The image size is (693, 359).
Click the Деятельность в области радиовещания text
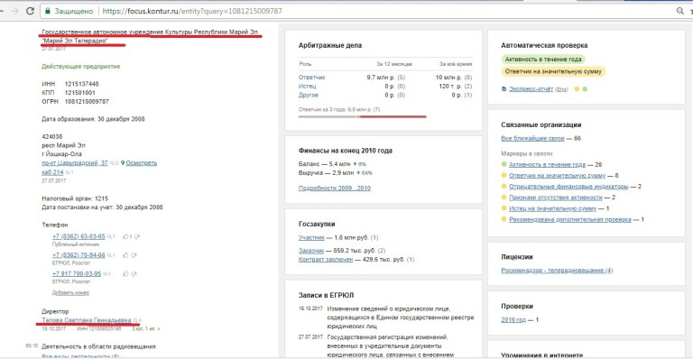[98, 346]
